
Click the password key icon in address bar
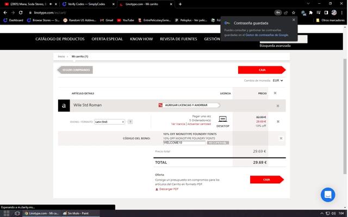point(278,13)
